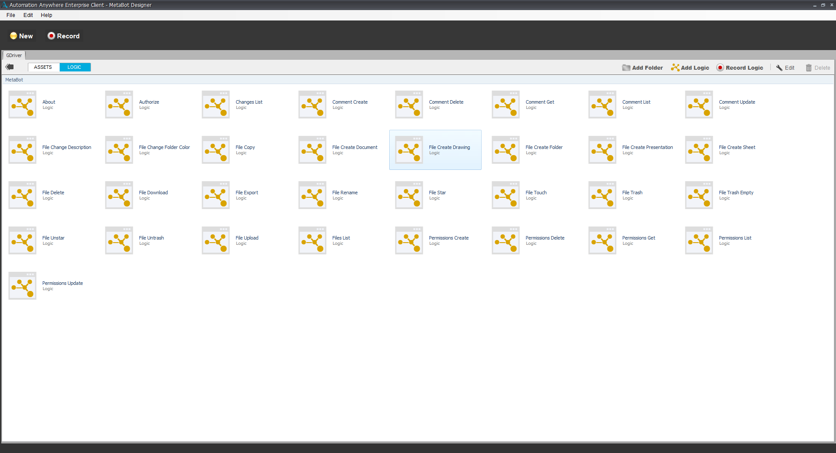Click the File Change Description logic icon
Viewport: 836px width, 453px height.
(x=22, y=150)
